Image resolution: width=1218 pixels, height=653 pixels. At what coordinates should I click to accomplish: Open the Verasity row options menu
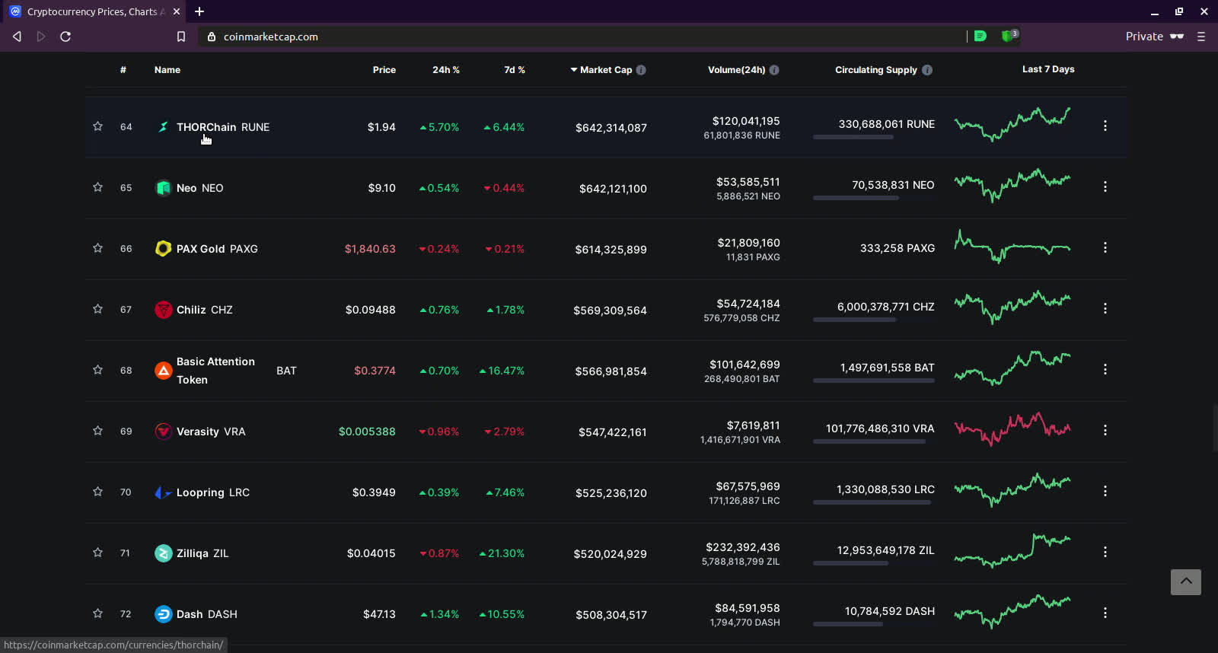[x=1105, y=430]
